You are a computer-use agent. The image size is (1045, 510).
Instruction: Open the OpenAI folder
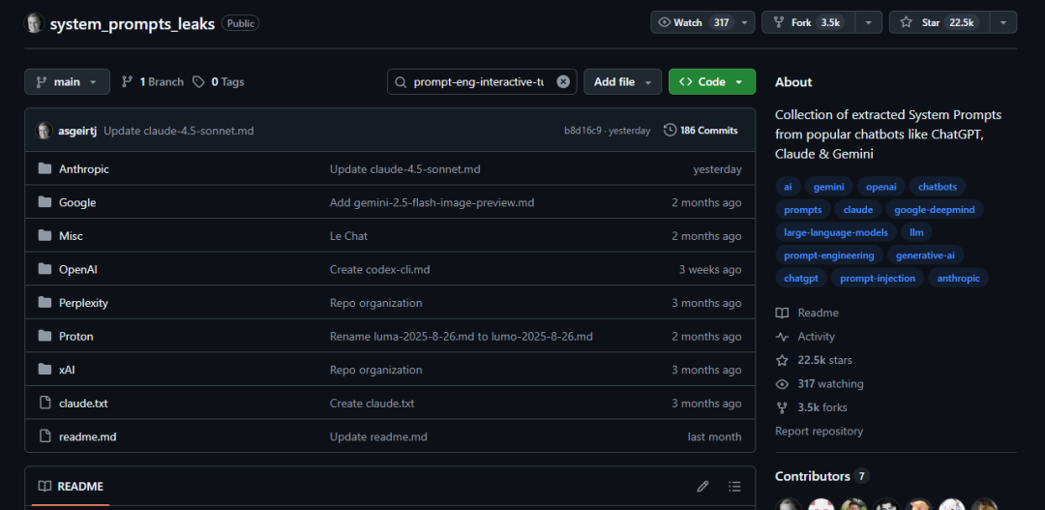click(78, 269)
